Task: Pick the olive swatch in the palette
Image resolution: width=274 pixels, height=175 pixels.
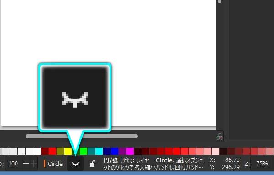Action: click(60, 151)
